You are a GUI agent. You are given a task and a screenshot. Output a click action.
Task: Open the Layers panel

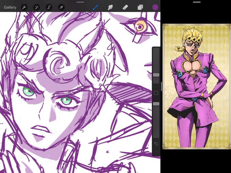(x=140, y=7)
